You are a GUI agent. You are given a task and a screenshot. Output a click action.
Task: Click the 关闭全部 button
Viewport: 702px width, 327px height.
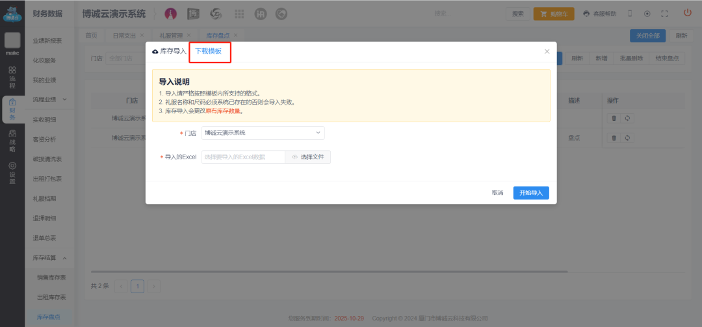coord(648,35)
